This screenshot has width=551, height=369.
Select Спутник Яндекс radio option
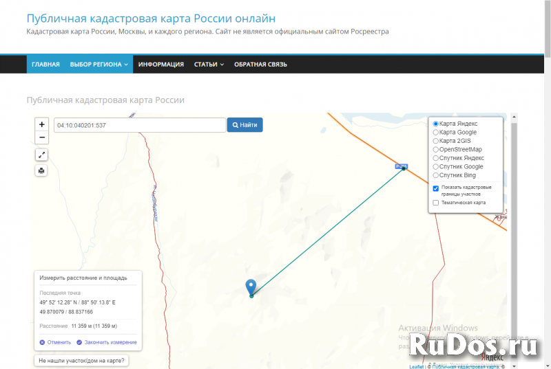coord(435,158)
